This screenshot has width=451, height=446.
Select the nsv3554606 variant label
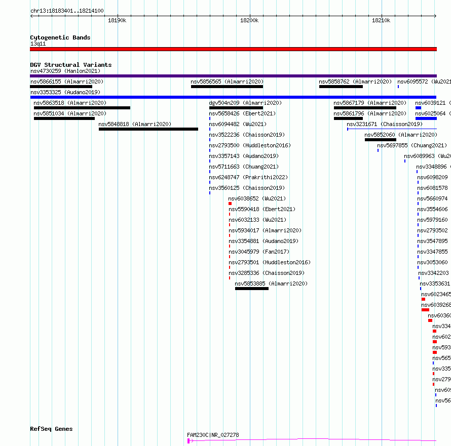click(x=432, y=209)
